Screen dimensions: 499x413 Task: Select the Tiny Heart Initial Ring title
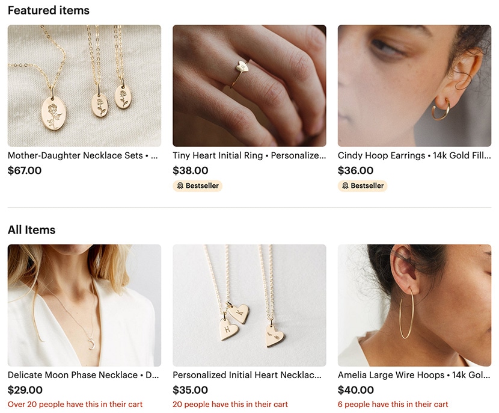pyautogui.click(x=249, y=155)
